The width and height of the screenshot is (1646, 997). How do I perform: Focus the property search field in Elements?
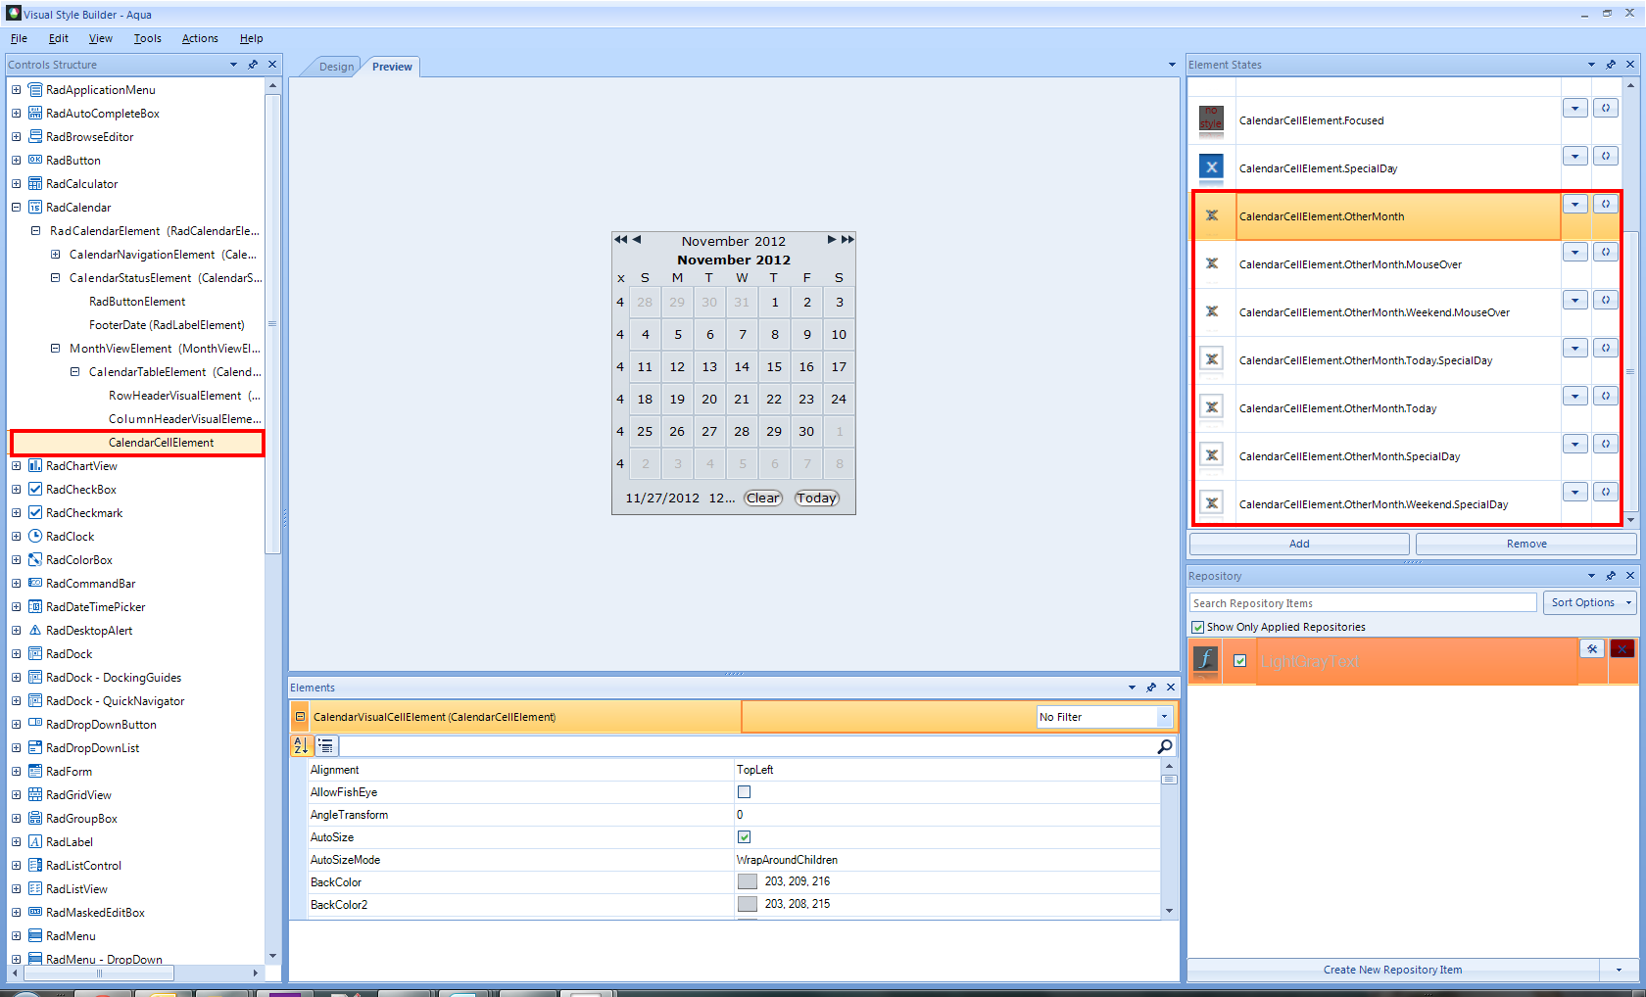(x=746, y=746)
